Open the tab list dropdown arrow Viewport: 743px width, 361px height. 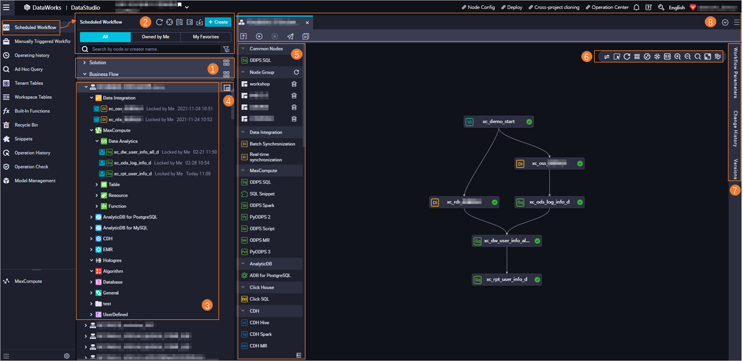point(725,22)
